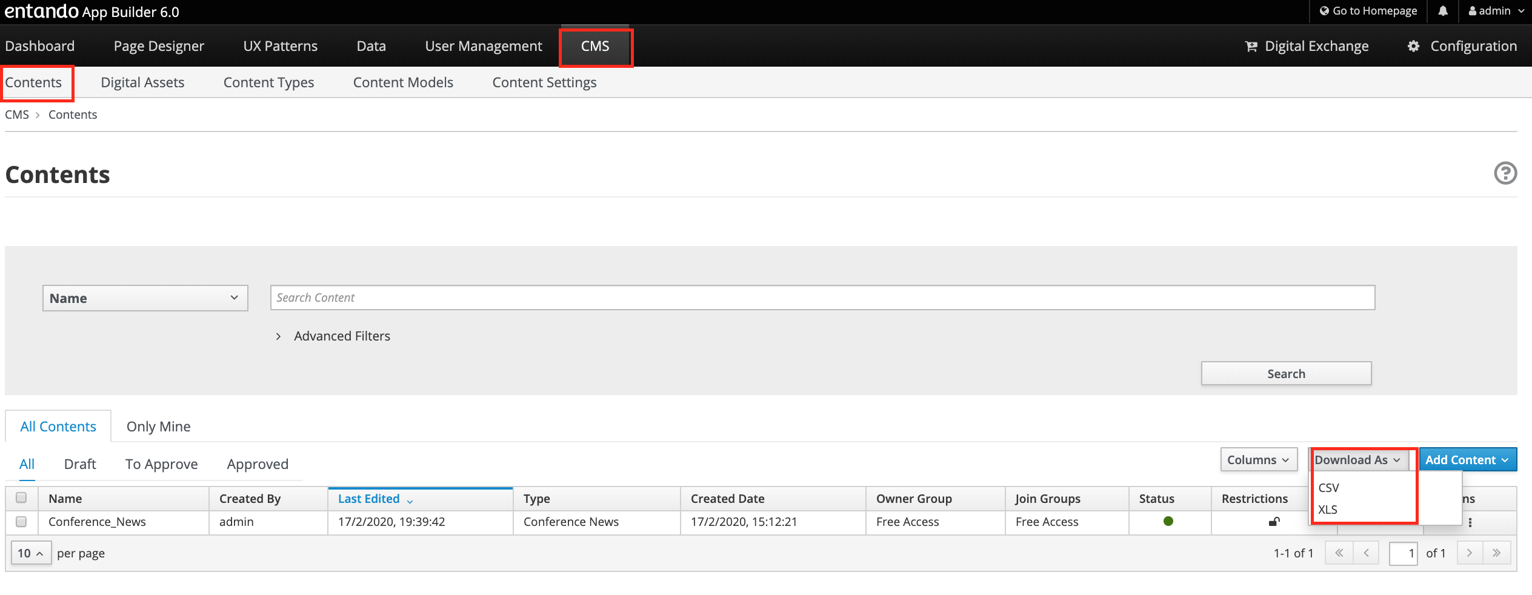Click the Add Content button
Image resolution: width=1532 pixels, height=595 pixels.
tap(1467, 460)
